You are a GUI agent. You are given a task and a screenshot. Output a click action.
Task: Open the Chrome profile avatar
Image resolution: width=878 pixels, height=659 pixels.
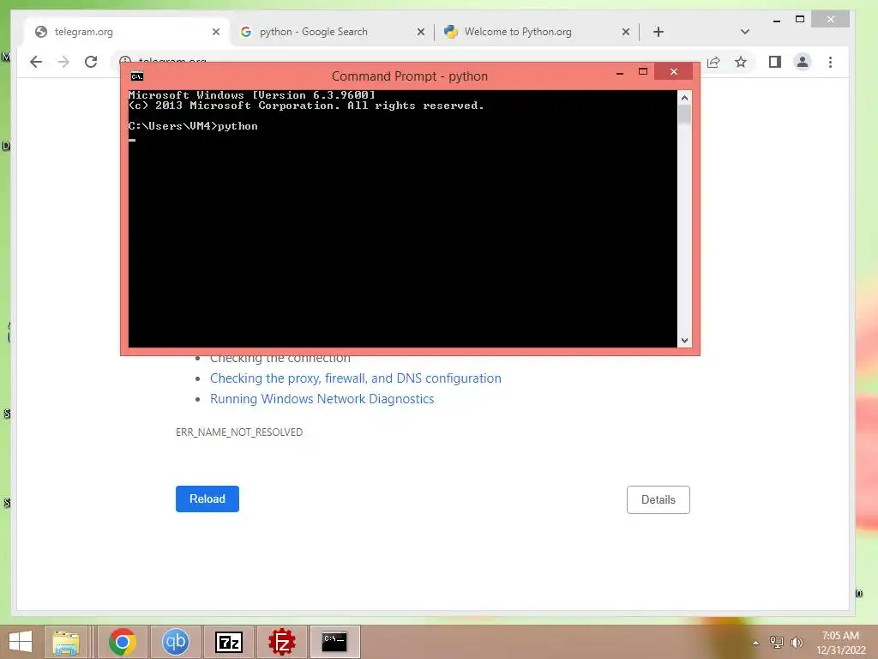(x=803, y=62)
